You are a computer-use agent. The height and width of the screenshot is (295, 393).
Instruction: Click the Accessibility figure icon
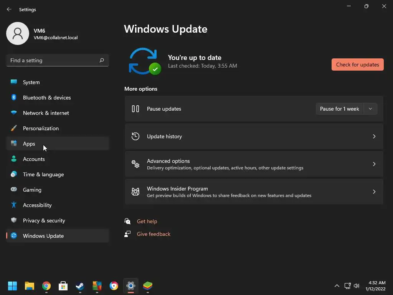(14, 205)
